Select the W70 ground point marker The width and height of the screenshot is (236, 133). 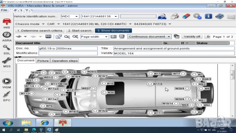tap(43, 106)
